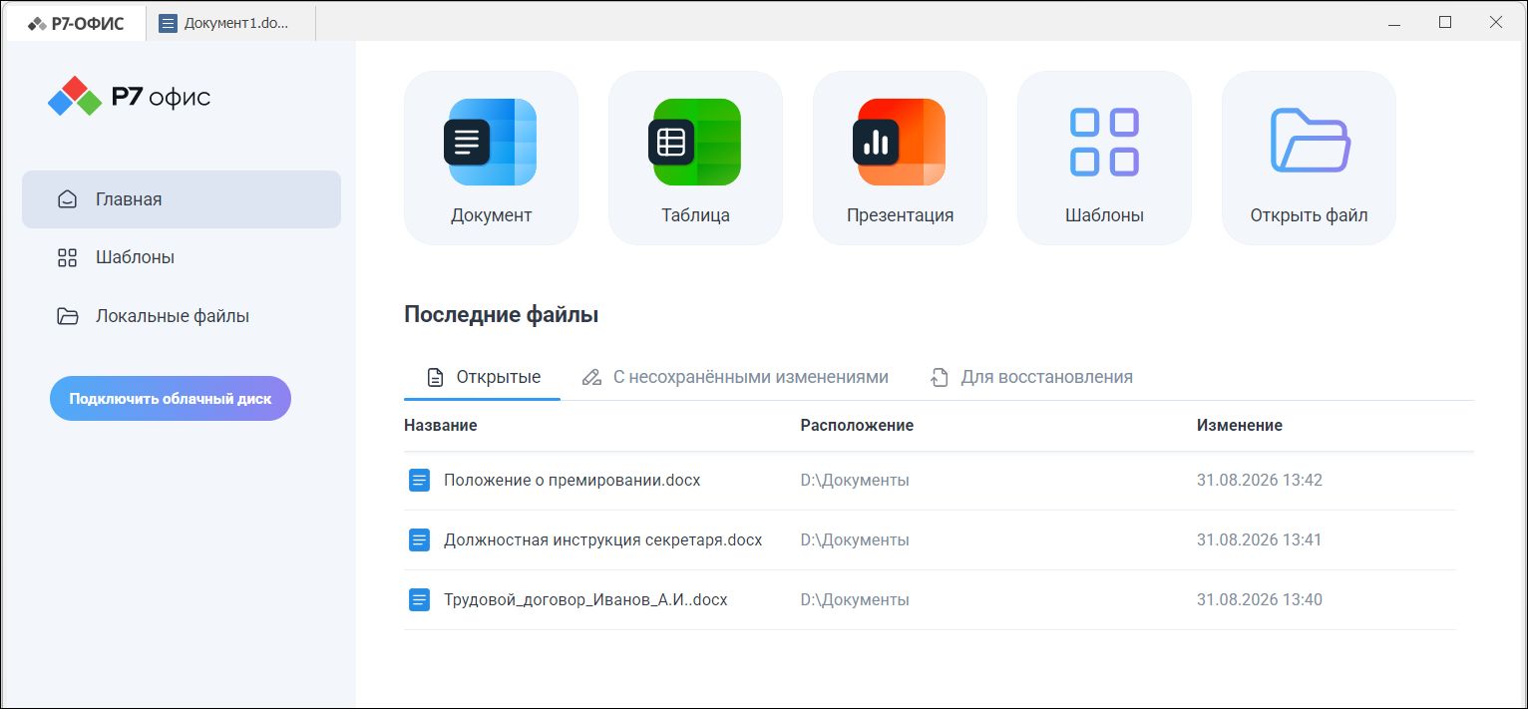Switch to the Р7-ОФИС title bar tab
This screenshot has height=709, width=1528.
[76, 23]
